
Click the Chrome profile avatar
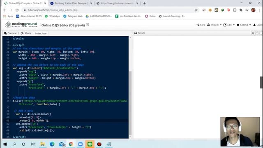(x=253, y=10)
